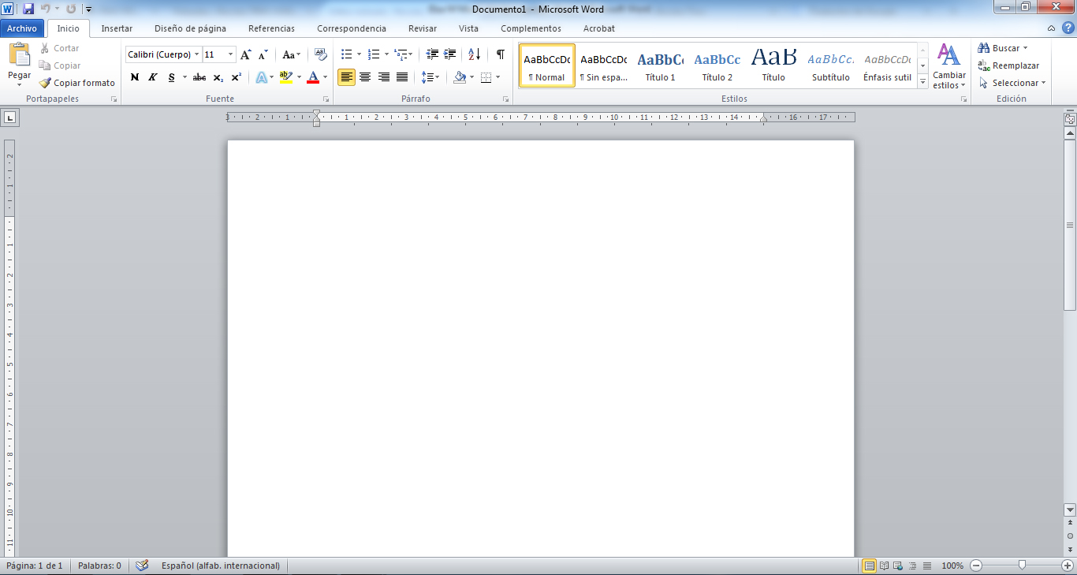The width and height of the screenshot is (1077, 575).
Task: Open the font name Calibri dropdown
Action: click(x=196, y=54)
